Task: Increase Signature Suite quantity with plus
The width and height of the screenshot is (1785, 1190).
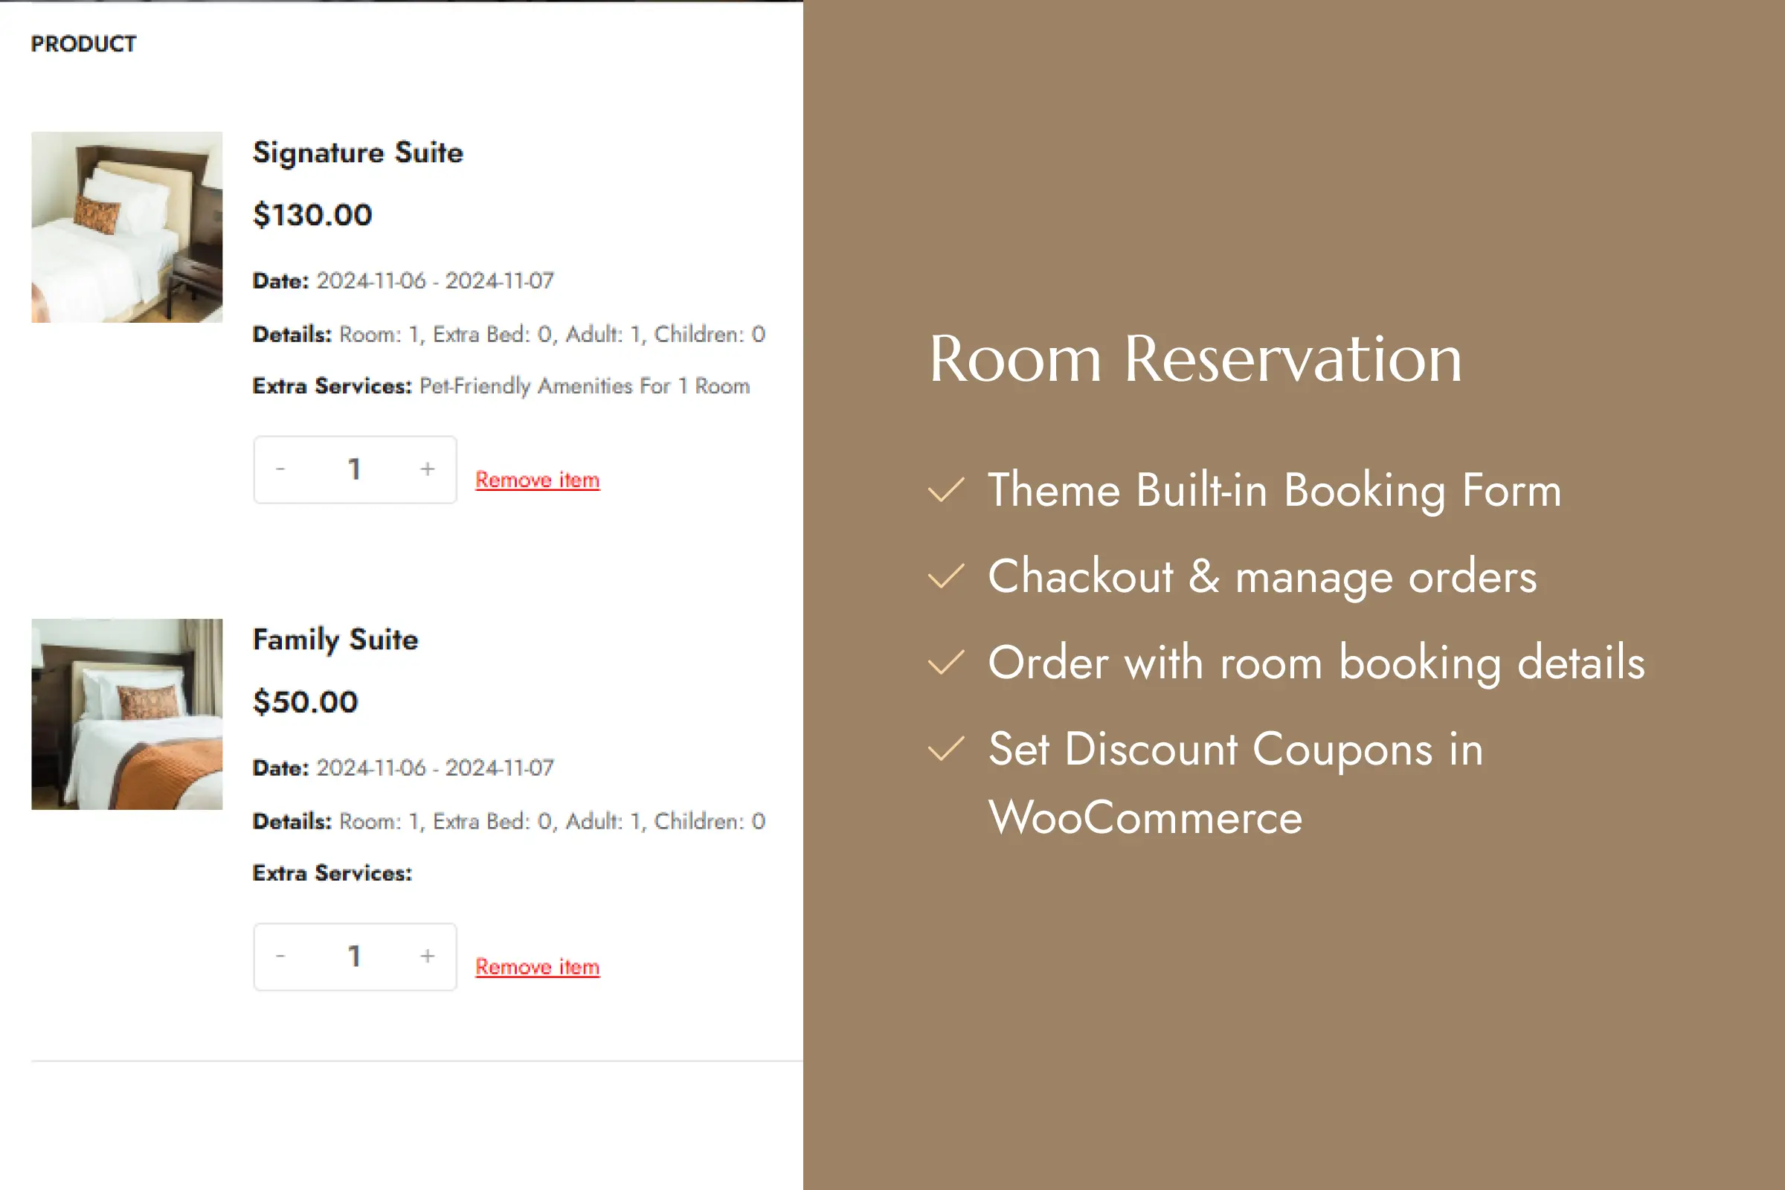Action: point(427,469)
